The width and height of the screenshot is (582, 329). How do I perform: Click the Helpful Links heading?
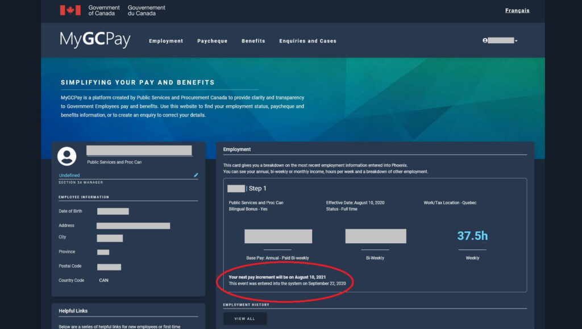(x=73, y=311)
